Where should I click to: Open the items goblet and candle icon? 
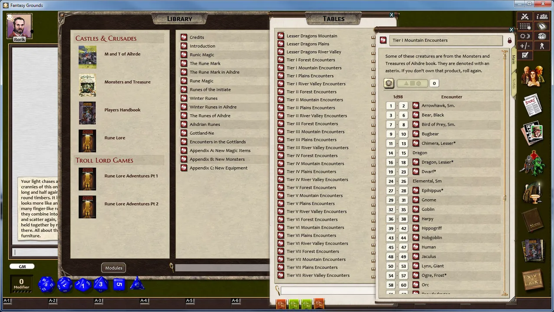(533, 192)
